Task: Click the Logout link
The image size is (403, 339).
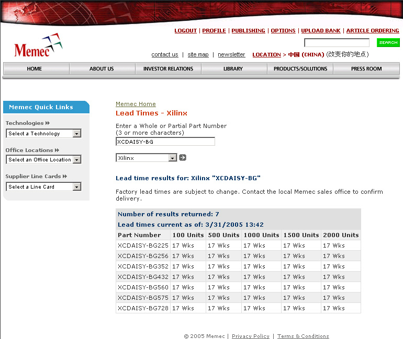Action: 185,31
